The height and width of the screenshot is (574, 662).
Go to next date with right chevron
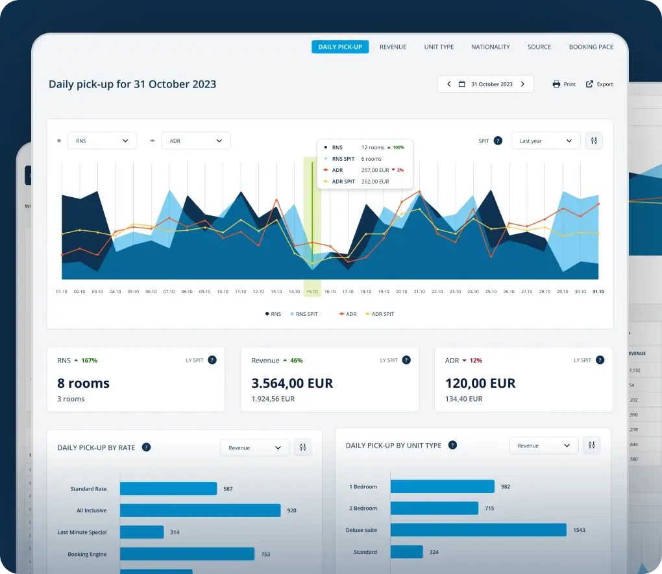(x=522, y=84)
